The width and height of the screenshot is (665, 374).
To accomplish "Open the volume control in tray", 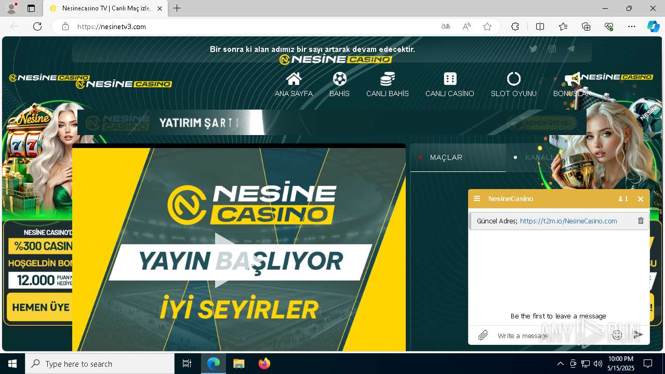I will click(598, 364).
